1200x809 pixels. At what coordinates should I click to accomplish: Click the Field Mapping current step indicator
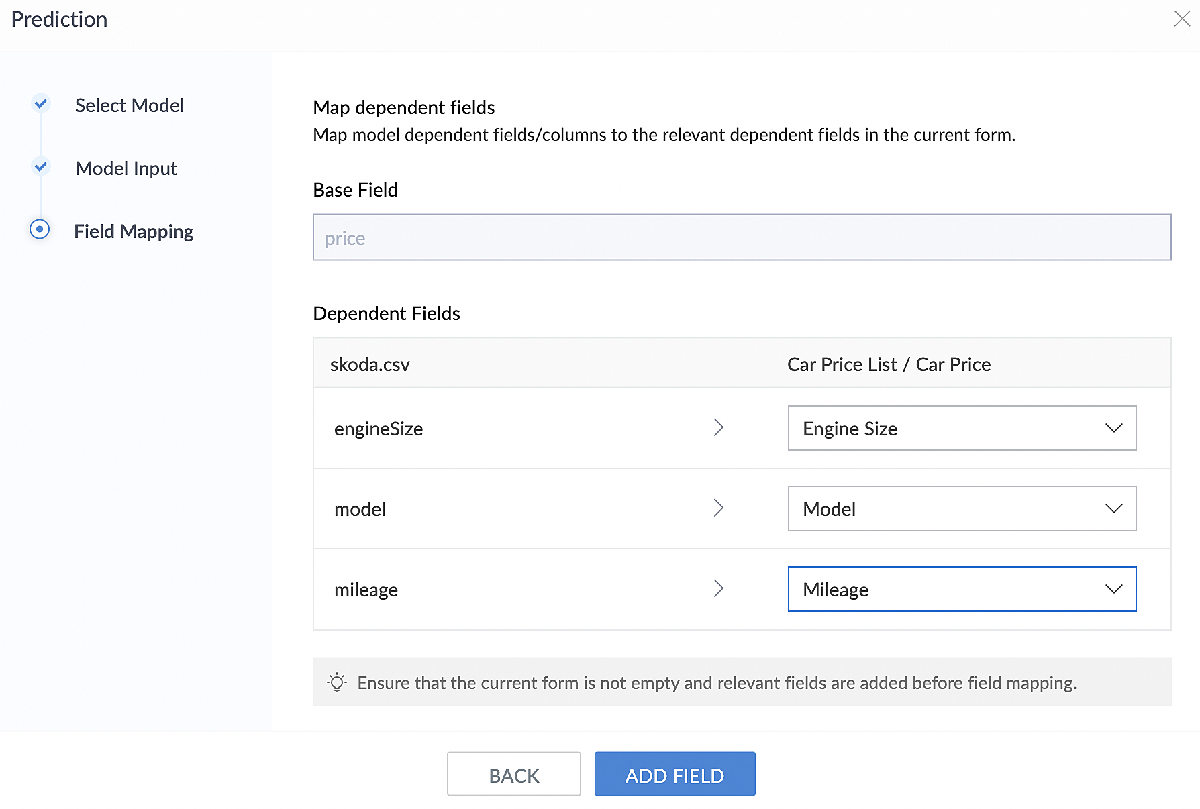pyautogui.click(x=40, y=229)
